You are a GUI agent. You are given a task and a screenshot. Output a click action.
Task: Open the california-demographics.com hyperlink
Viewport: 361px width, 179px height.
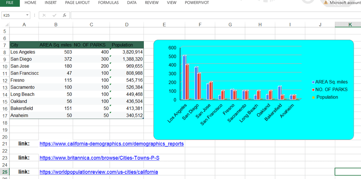pos(111,144)
